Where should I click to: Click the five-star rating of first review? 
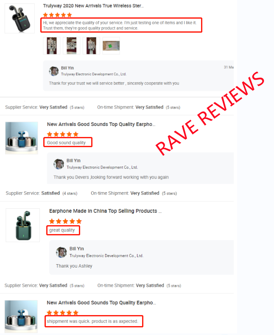(x=57, y=15)
